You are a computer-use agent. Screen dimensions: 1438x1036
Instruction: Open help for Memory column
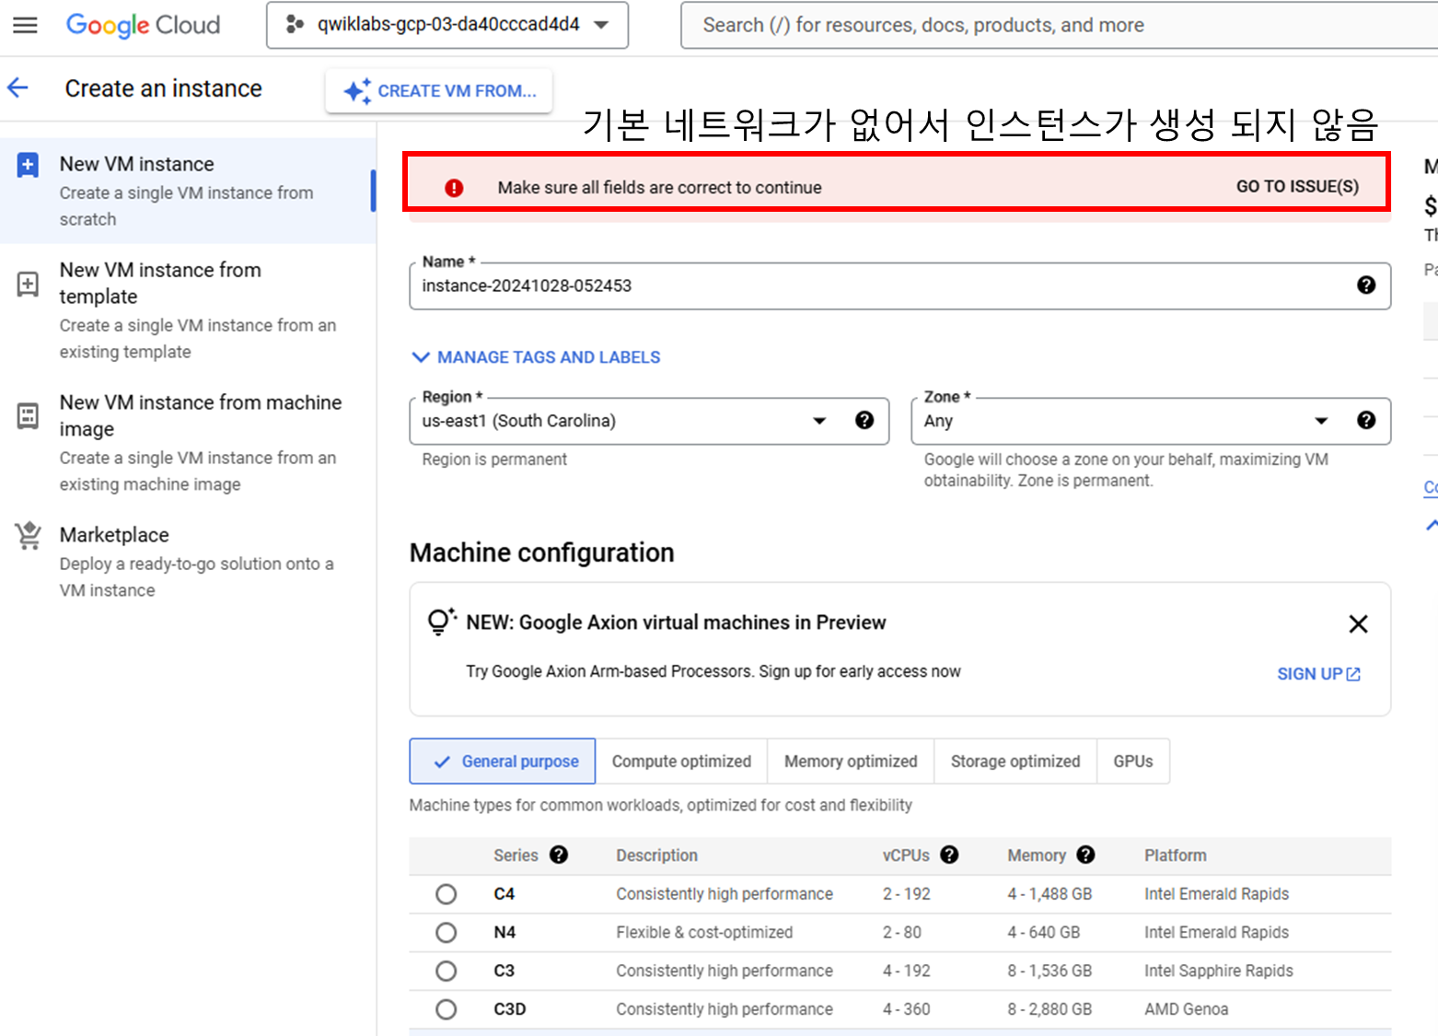(1085, 855)
